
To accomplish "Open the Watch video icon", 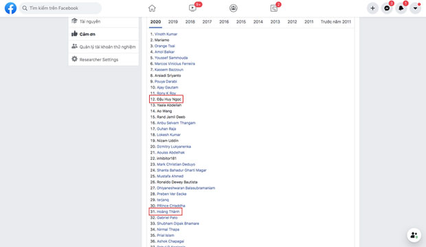I will (x=192, y=8).
